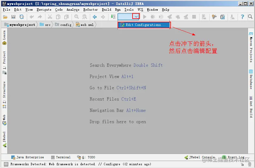Open the Run menu
The image size is (255, 168).
[118, 10]
